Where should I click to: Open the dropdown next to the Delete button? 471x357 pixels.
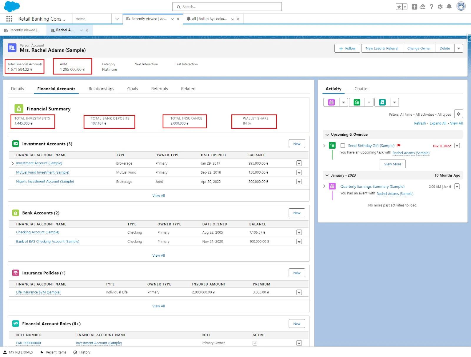(x=459, y=48)
